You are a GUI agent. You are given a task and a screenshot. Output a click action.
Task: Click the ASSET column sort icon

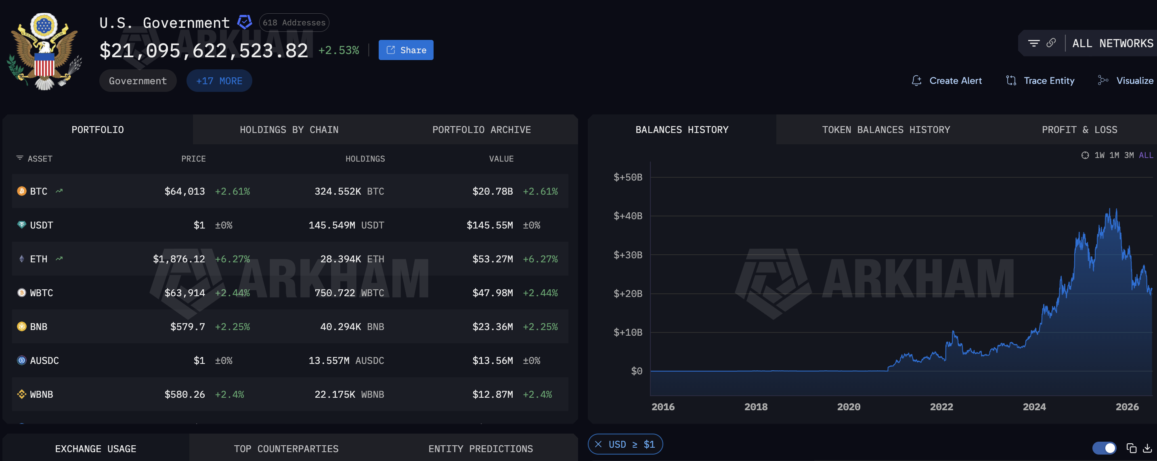tap(20, 158)
